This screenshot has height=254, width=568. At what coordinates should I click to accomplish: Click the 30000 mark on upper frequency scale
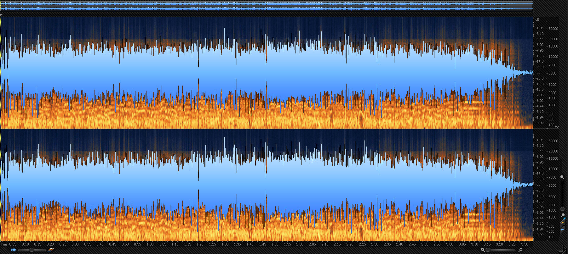553,29
